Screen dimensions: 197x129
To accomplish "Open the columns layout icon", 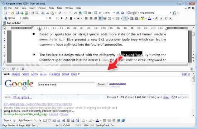I will click(x=90, y=13).
